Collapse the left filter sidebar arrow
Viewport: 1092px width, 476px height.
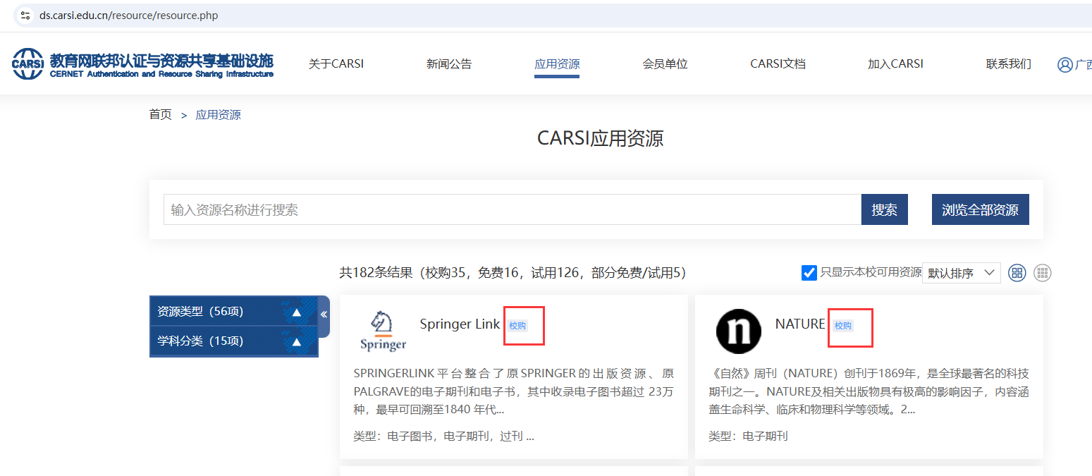324,315
